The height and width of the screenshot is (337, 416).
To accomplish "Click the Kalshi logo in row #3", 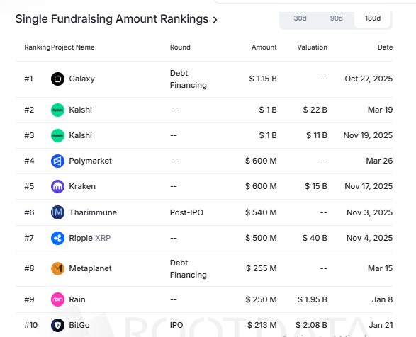I will click(57, 135).
